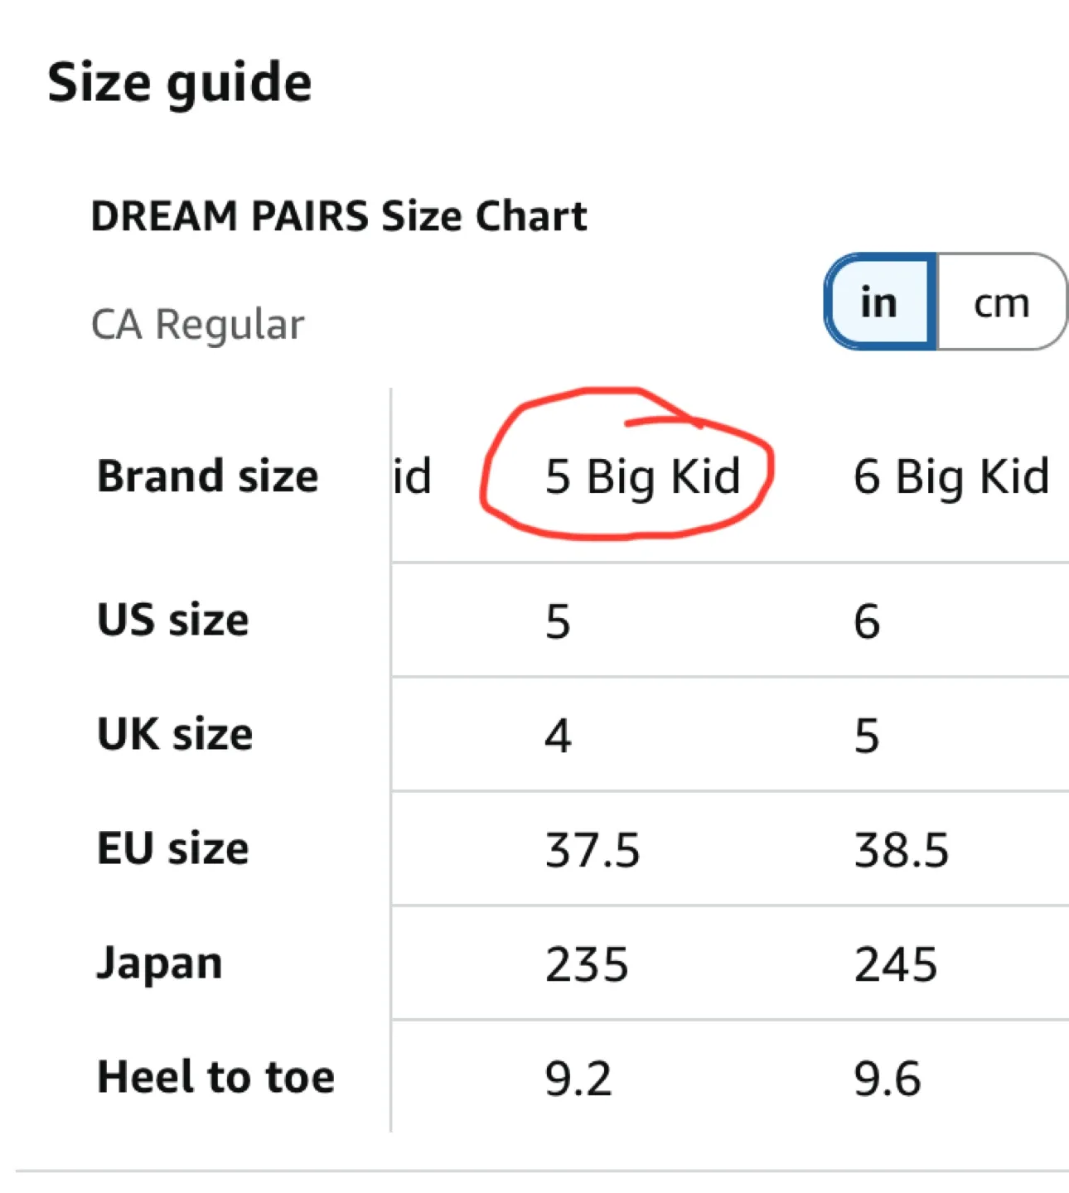Select the 'CA Regular' label
The width and height of the screenshot is (1069, 1193).
196,323
